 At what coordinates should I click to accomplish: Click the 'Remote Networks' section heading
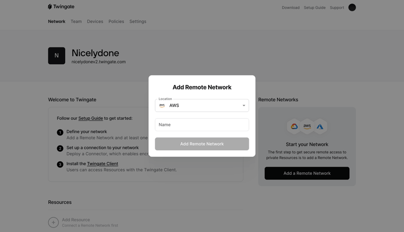(x=278, y=100)
